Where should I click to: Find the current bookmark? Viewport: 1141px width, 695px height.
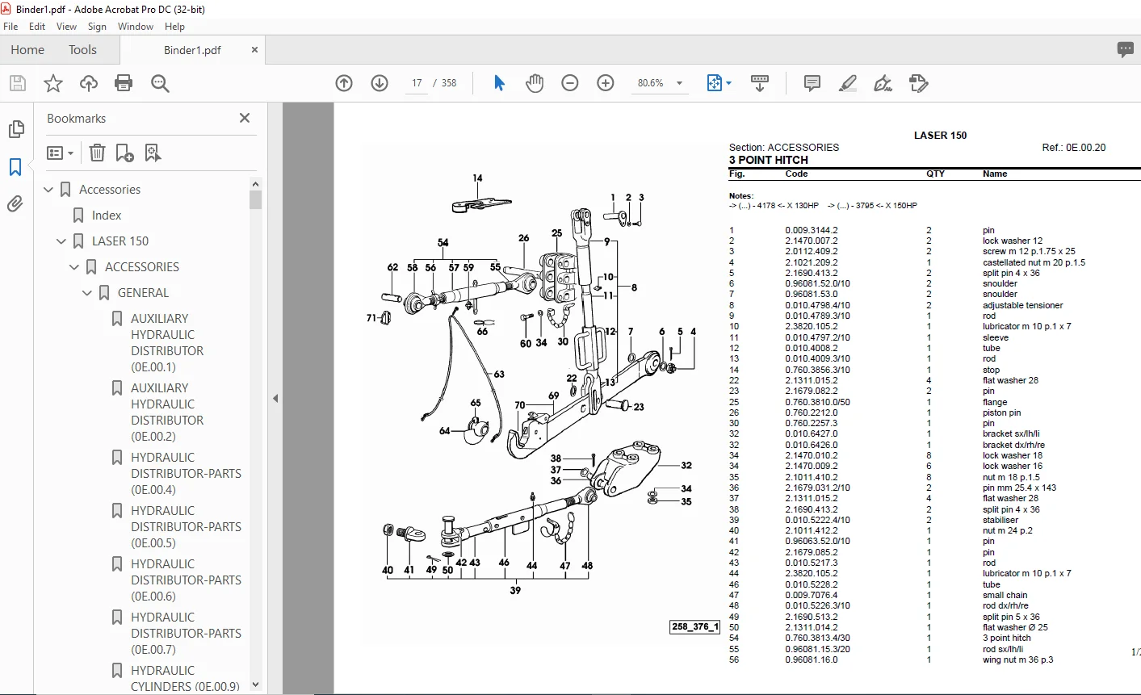click(x=153, y=153)
